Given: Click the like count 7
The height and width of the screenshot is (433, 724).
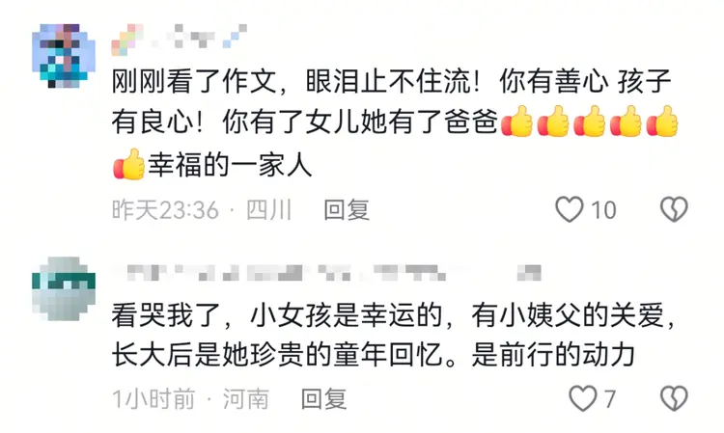Looking at the screenshot, I should click(x=610, y=399).
